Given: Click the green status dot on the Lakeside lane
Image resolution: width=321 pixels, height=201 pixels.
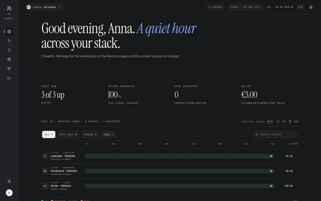Looking at the screenshot, I should pos(271,156).
